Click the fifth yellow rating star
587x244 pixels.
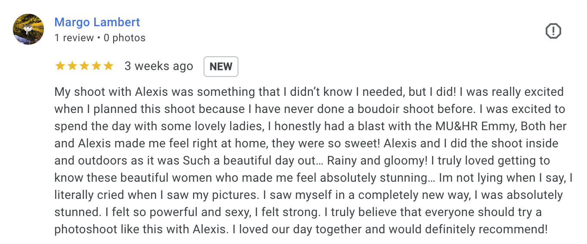click(x=108, y=66)
